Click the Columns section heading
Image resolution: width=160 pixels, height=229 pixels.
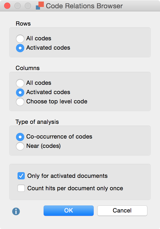click(x=28, y=68)
